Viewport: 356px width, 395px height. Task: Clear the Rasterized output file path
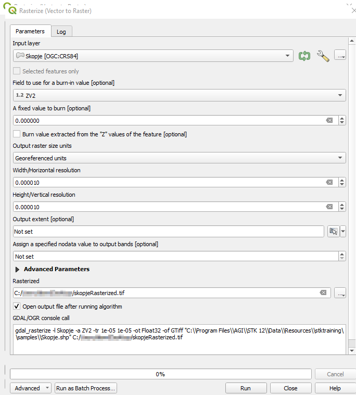point(323,293)
